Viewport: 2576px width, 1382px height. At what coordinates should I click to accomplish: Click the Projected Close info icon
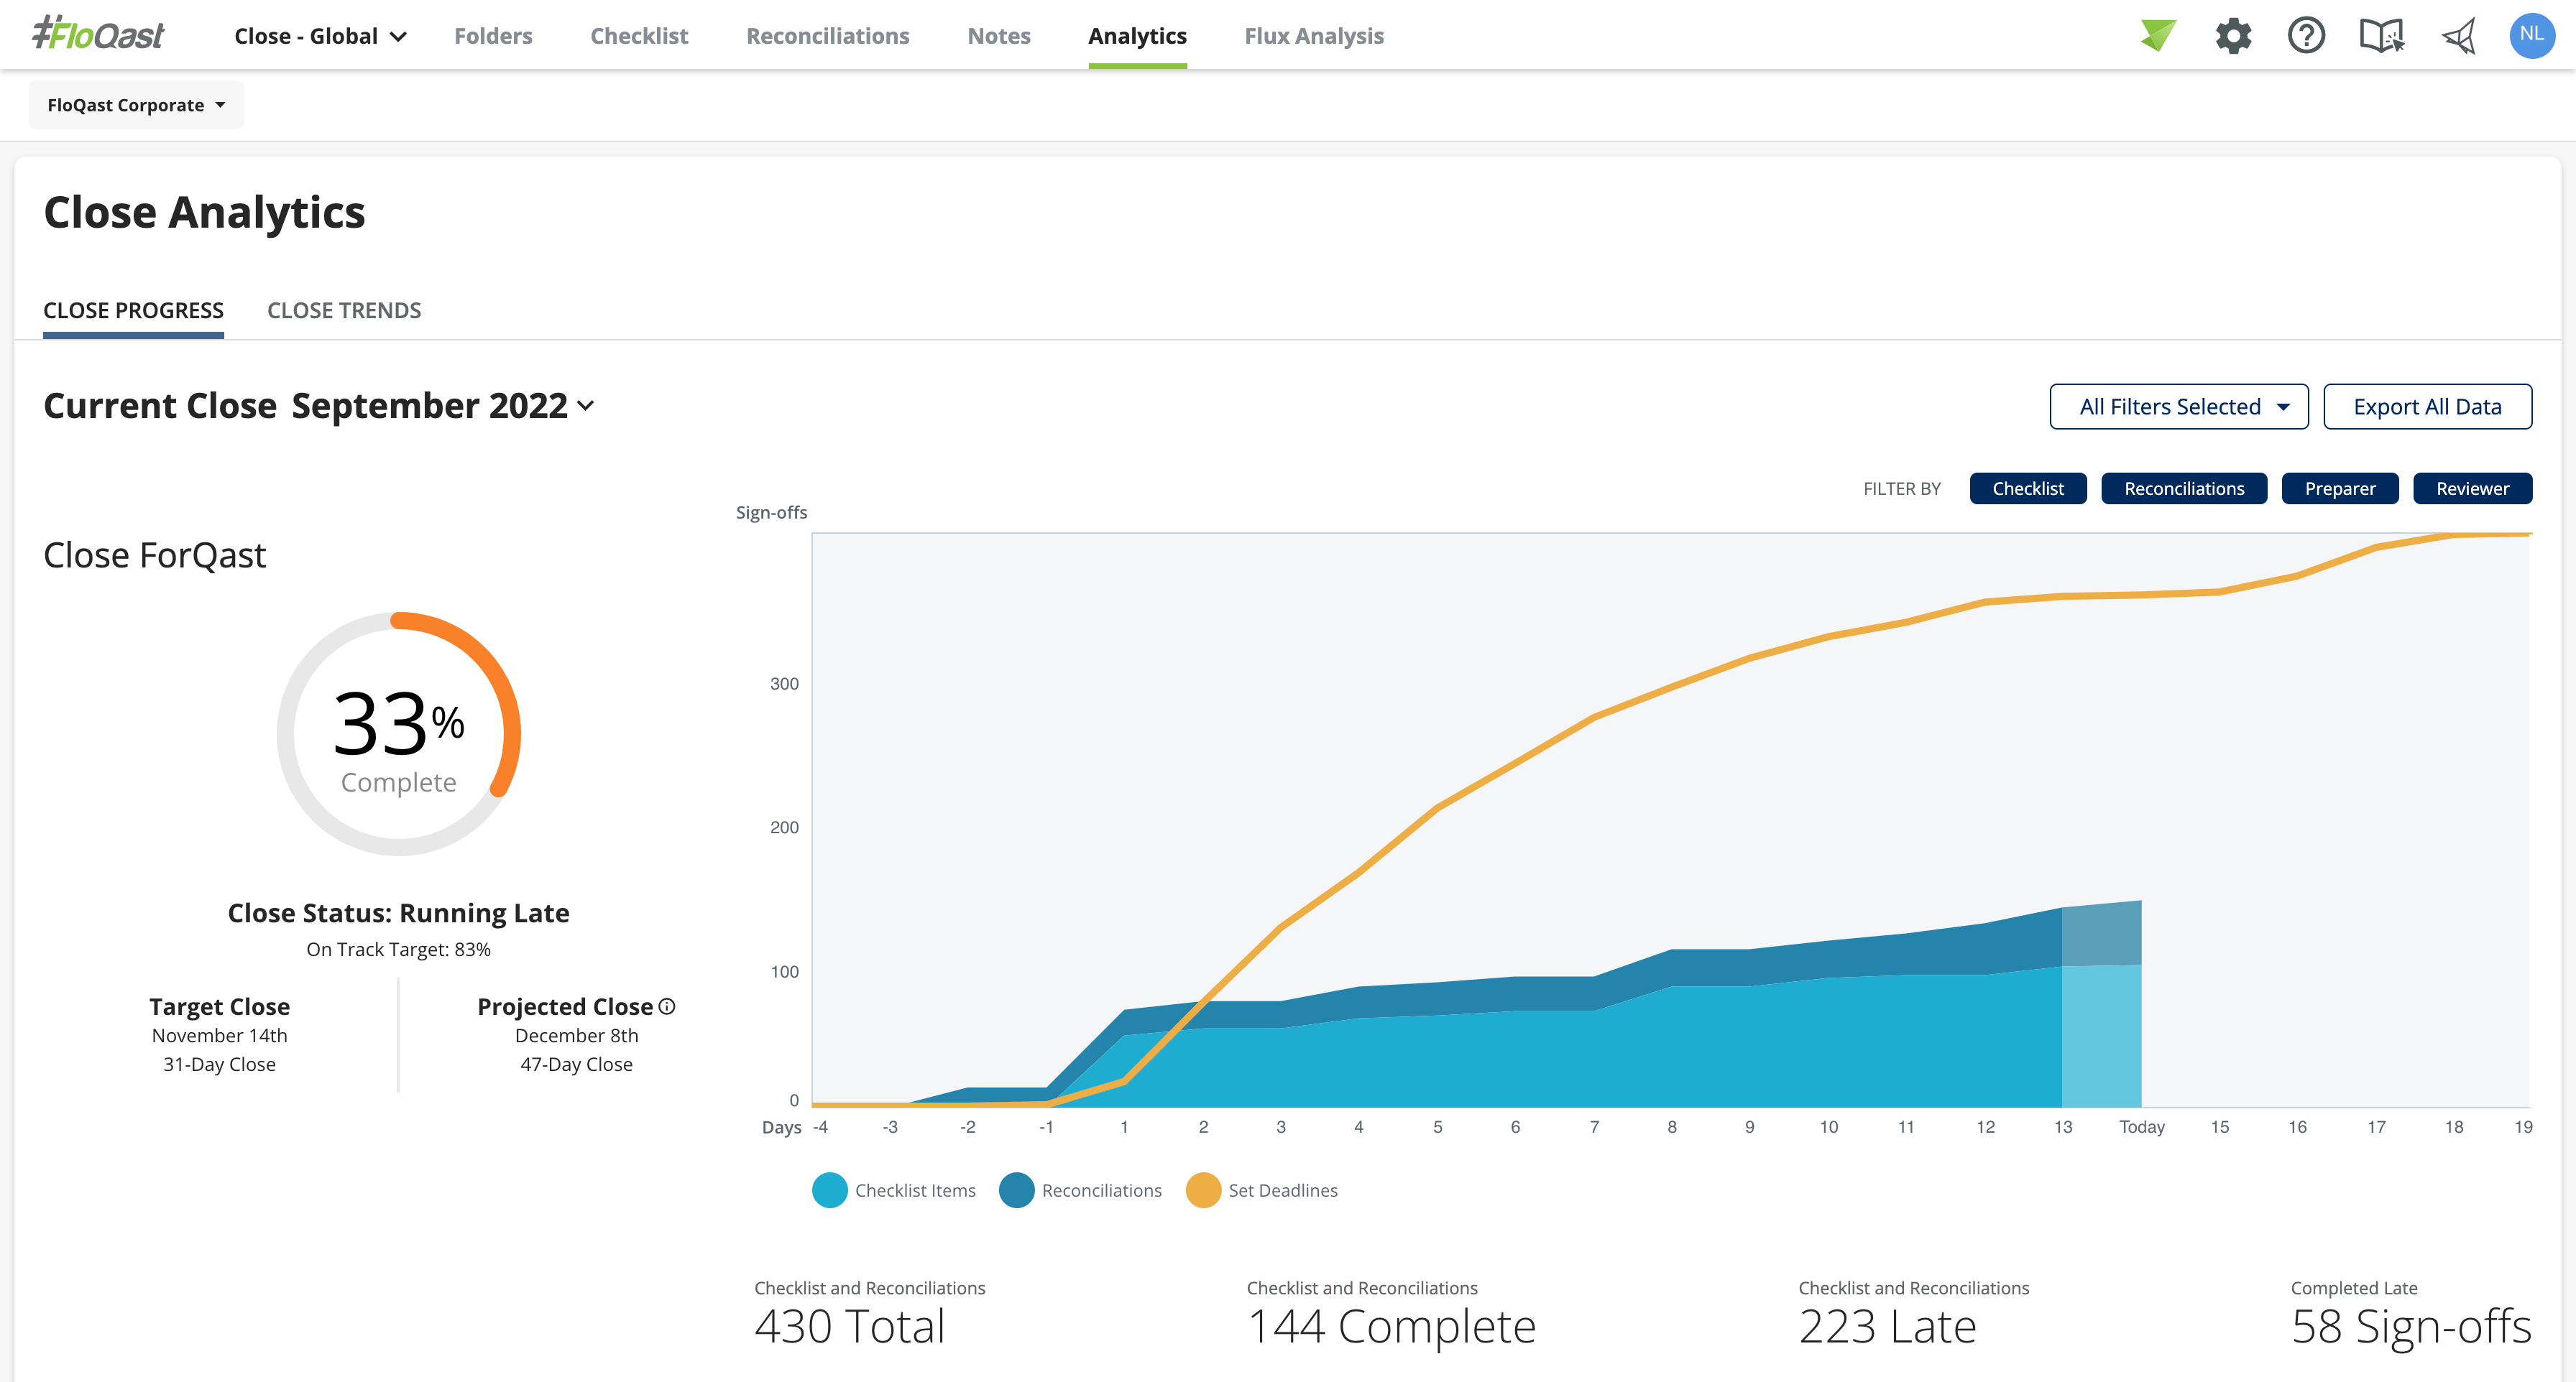[667, 1006]
